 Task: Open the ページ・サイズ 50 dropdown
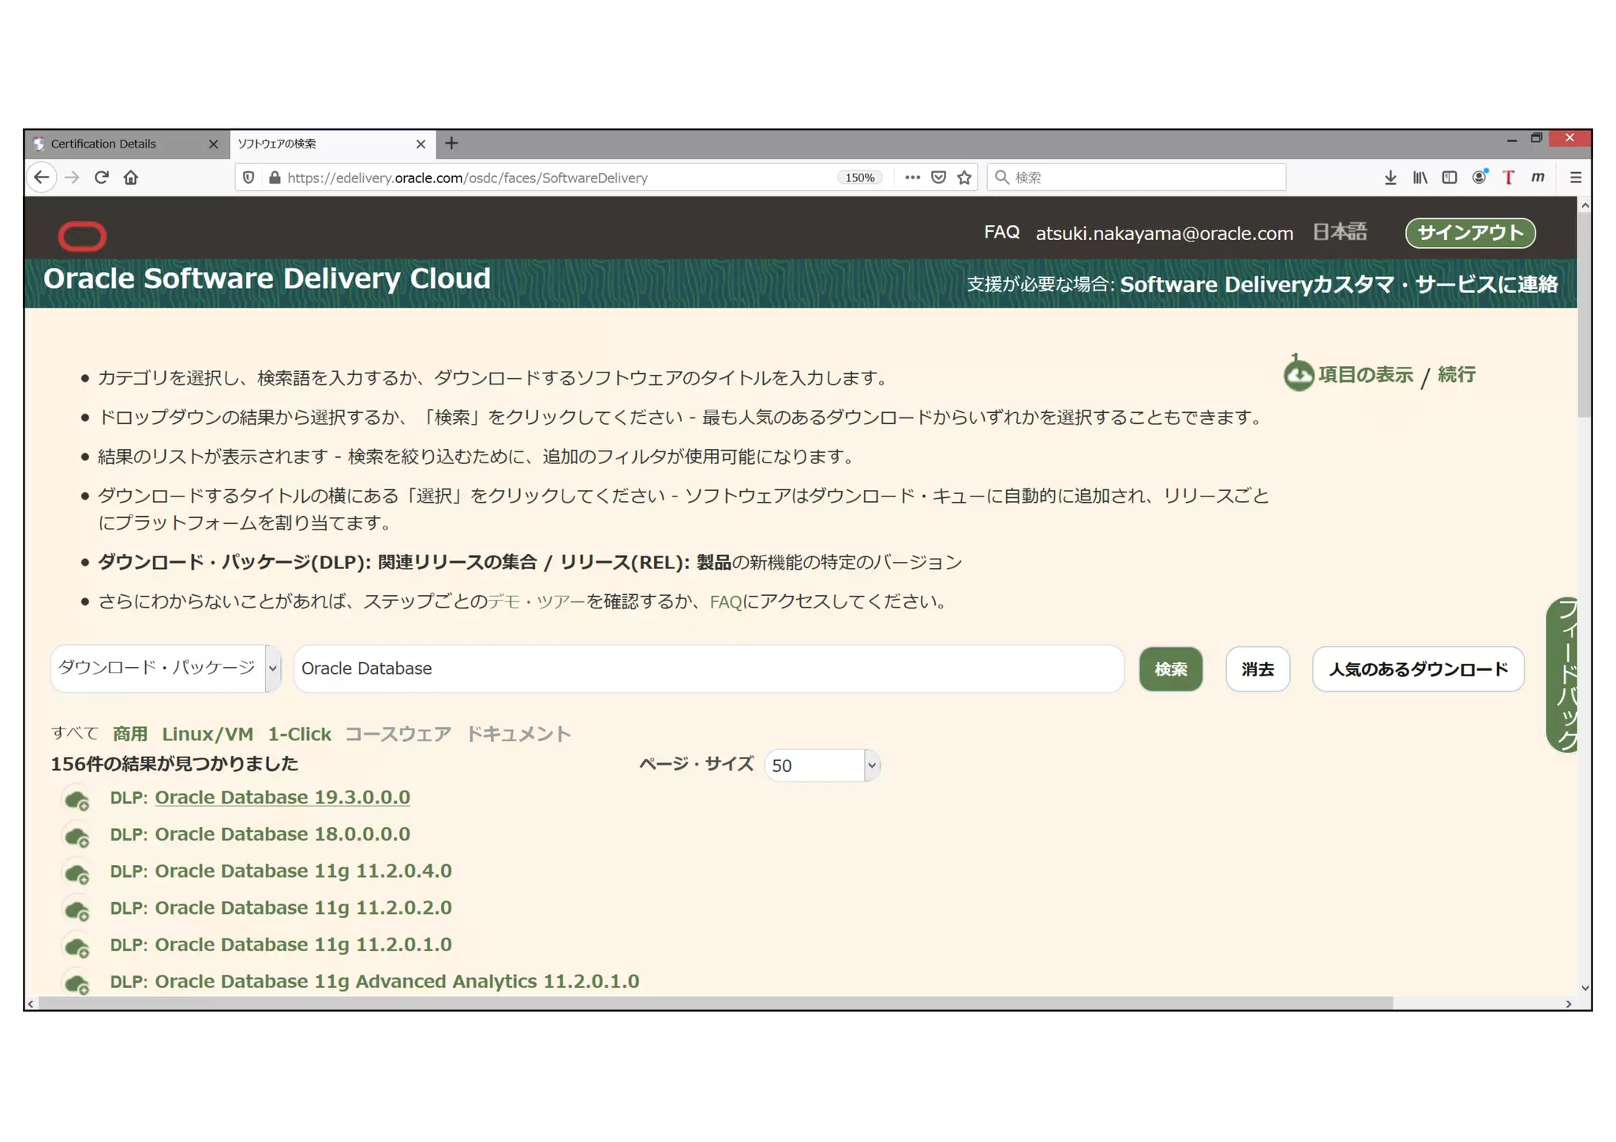click(821, 766)
